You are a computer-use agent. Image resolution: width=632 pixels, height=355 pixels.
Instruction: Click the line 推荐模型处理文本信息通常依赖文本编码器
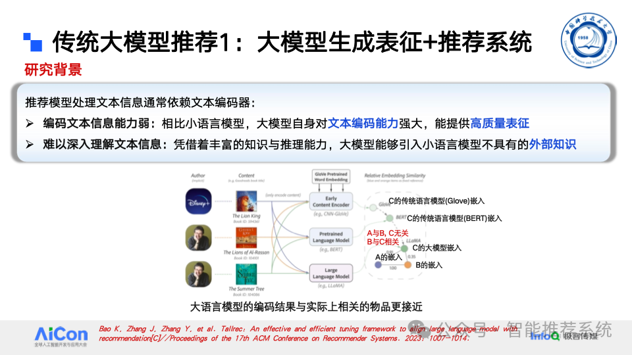[x=141, y=103]
